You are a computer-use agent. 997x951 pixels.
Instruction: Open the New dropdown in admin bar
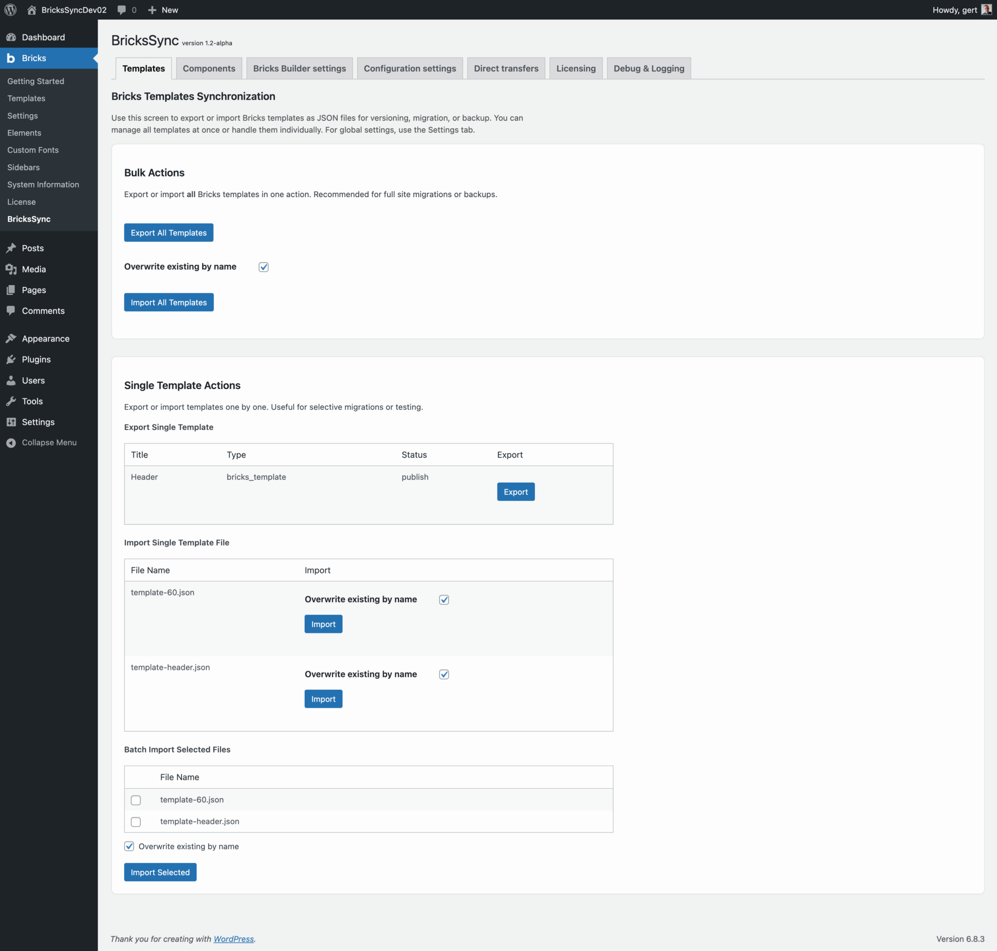(163, 10)
